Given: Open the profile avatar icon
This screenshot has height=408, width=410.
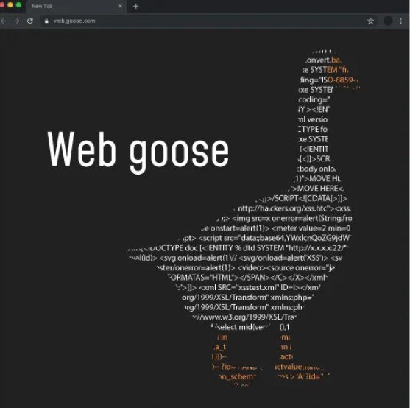Looking at the screenshot, I should pyautogui.click(x=388, y=21).
